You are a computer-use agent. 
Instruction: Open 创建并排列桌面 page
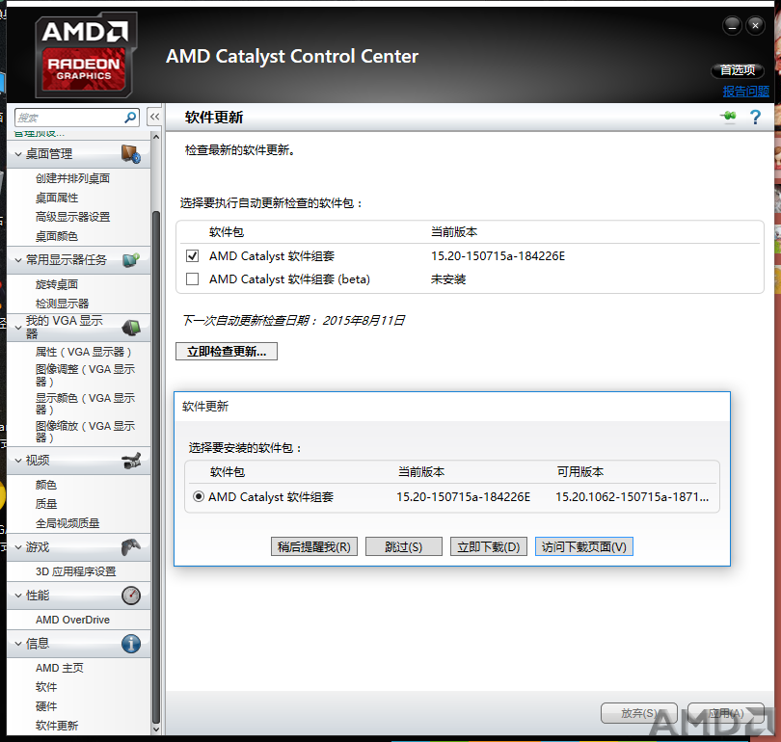point(72,178)
